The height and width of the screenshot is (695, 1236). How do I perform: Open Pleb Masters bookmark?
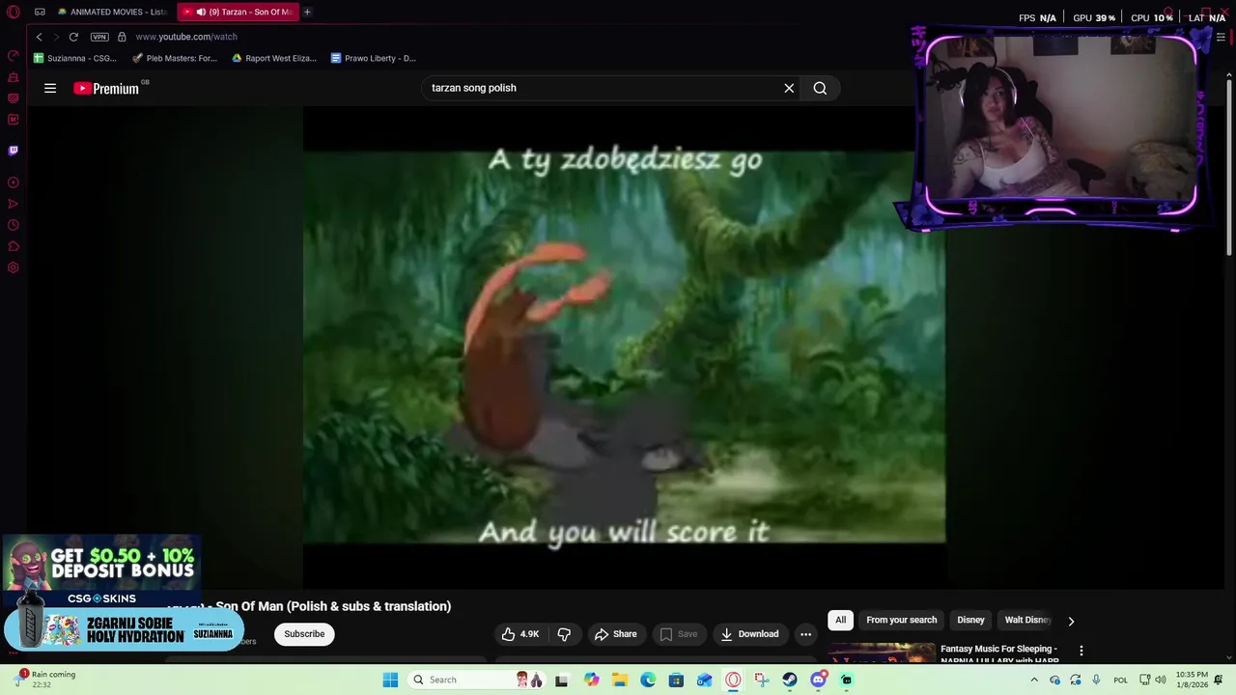(x=175, y=58)
